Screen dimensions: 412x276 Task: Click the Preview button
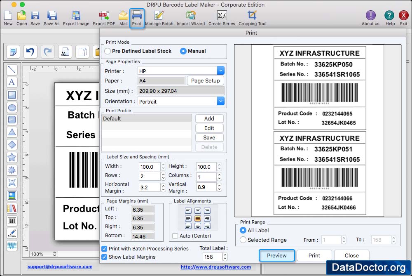[x=277, y=255]
